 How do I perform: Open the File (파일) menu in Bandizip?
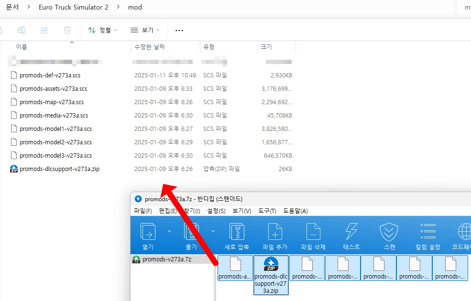[142, 211]
